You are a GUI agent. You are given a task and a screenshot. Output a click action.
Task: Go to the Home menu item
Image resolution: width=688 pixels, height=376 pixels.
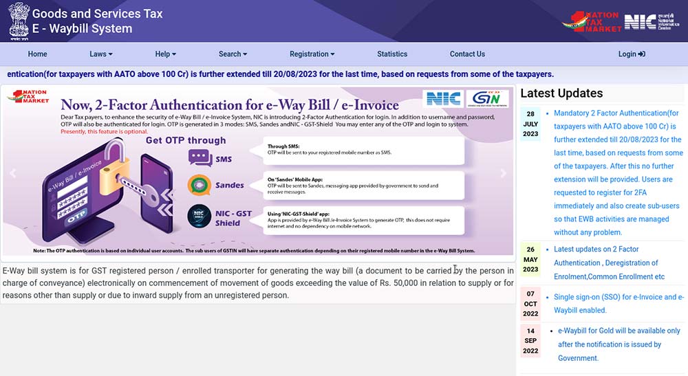(37, 54)
